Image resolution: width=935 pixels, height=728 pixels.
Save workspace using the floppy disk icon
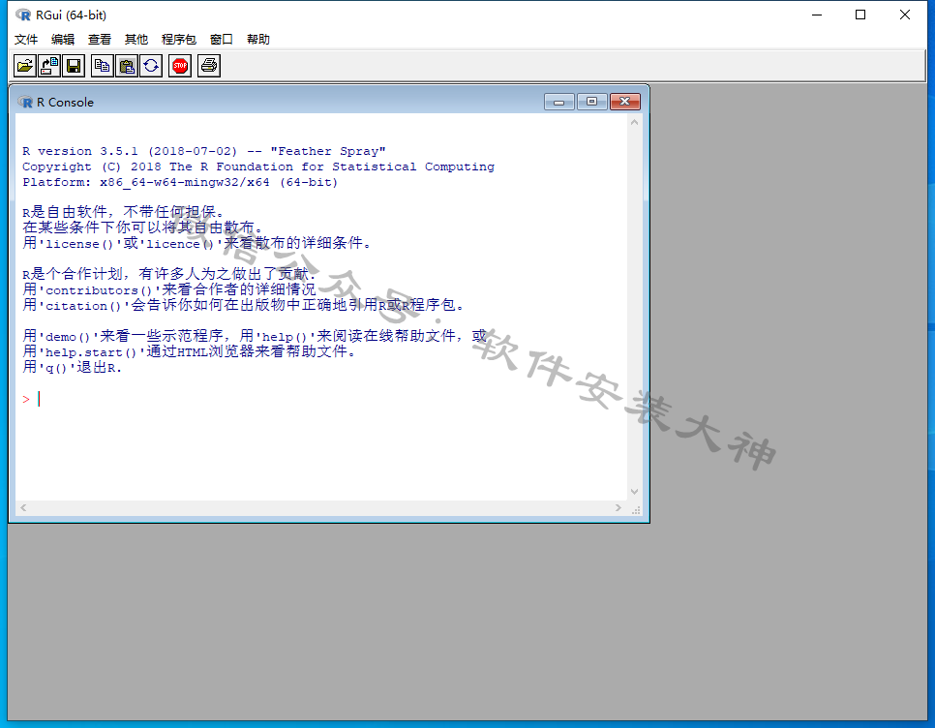pyautogui.click(x=74, y=66)
